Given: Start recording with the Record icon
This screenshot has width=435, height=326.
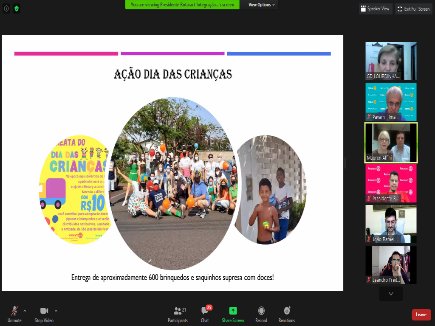Looking at the screenshot, I should click(261, 314).
